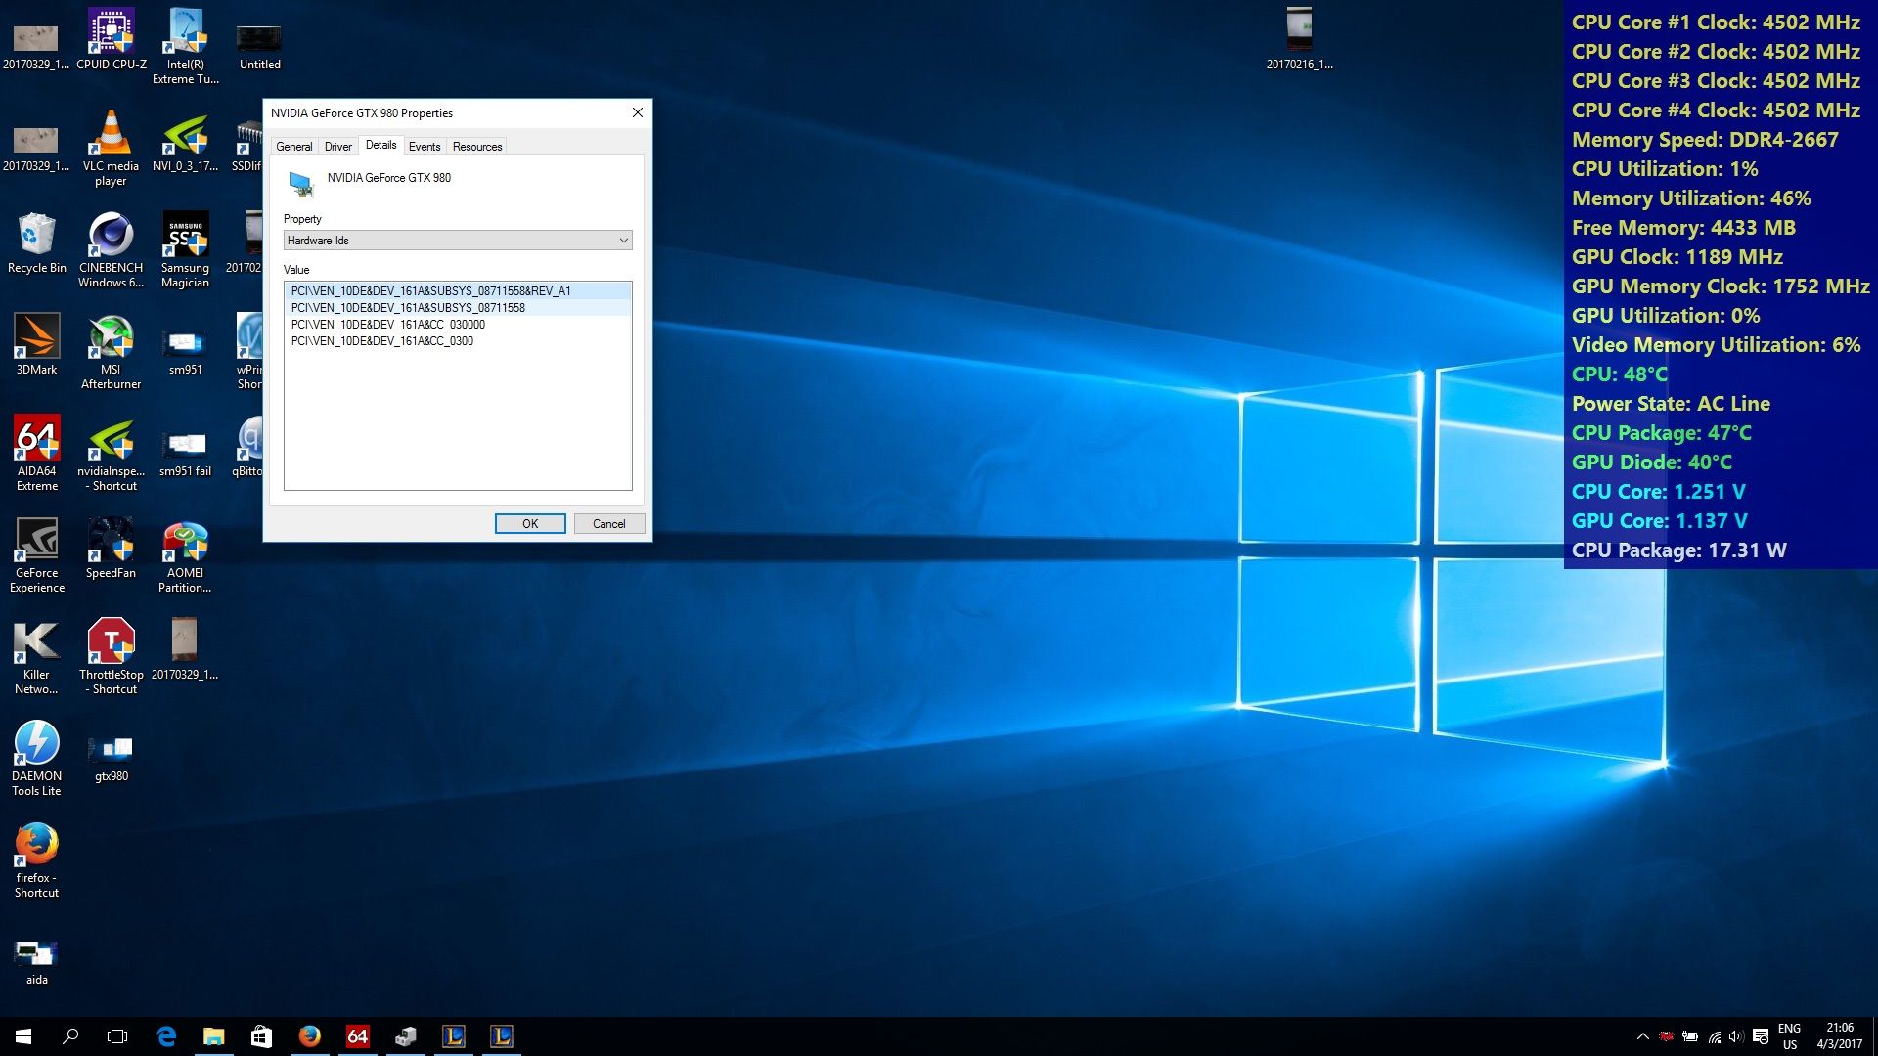Show hidden system tray icons chevron
This screenshot has width=1878, height=1056.
coord(1642,1036)
